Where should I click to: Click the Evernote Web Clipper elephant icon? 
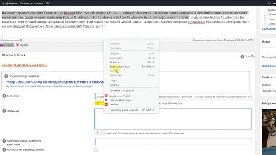(106, 100)
